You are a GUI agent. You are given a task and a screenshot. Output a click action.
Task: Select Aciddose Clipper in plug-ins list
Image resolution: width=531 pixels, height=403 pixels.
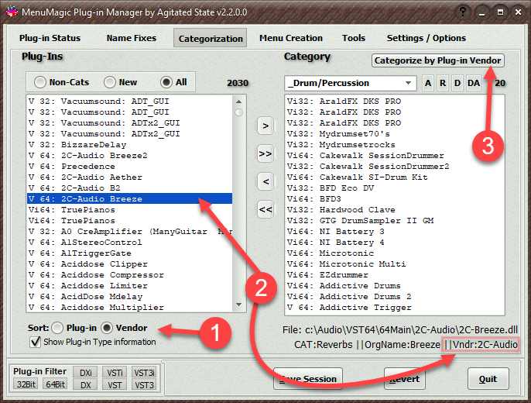point(130,264)
